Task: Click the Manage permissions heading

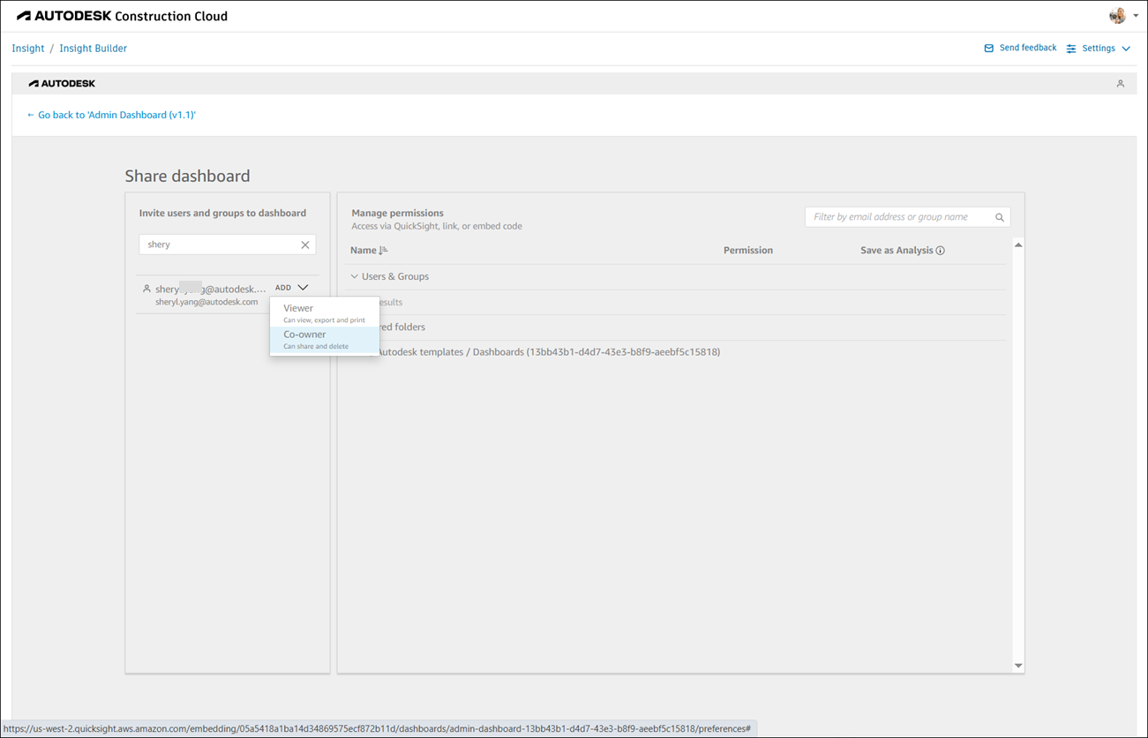Action: click(397, 213)
